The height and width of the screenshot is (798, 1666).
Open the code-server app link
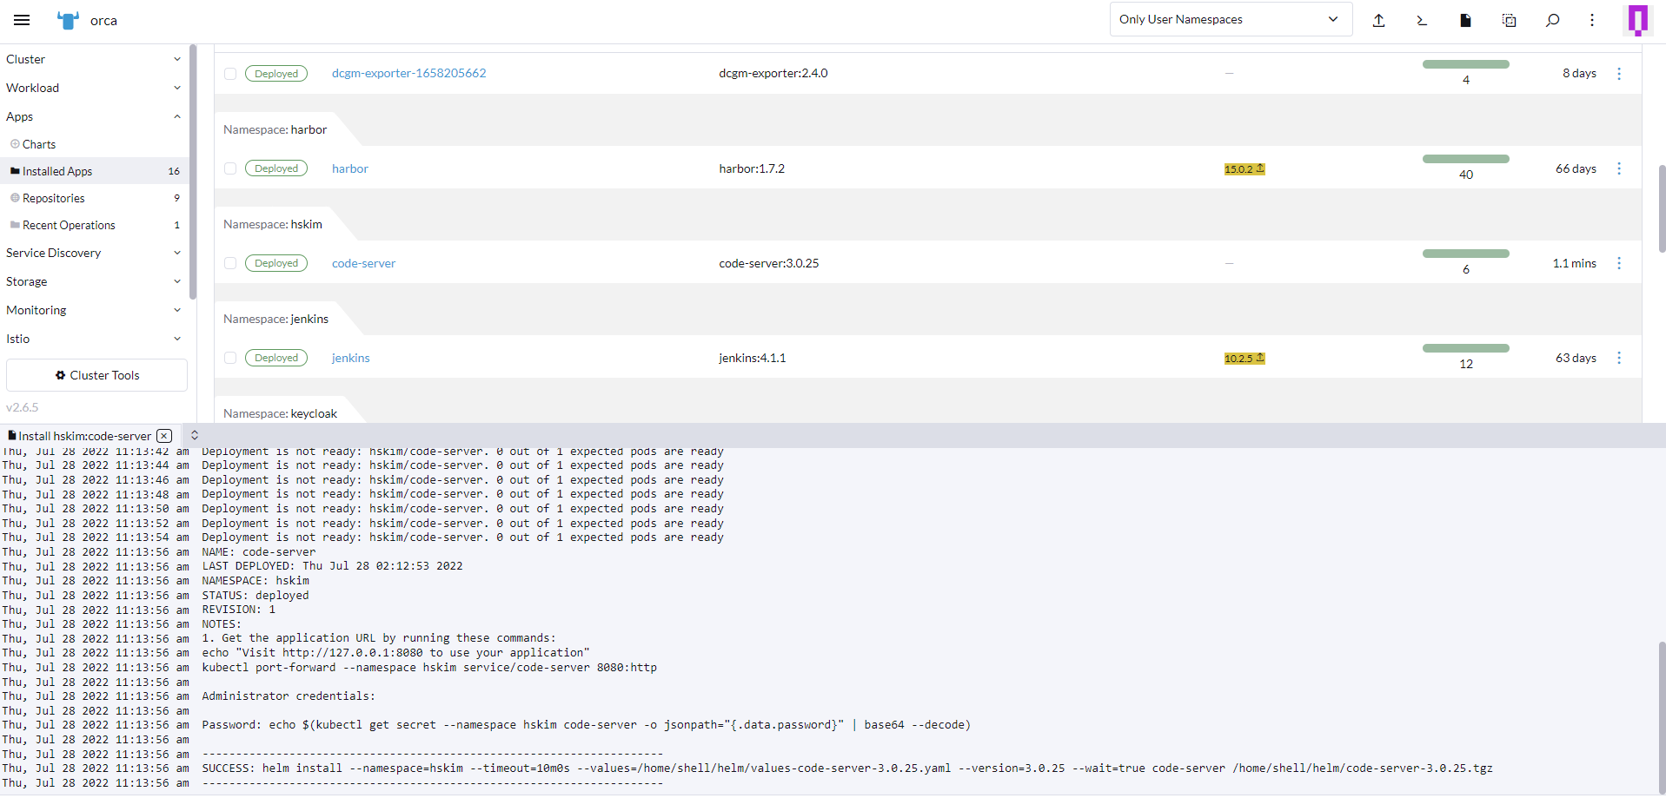[x=363, y=263]
